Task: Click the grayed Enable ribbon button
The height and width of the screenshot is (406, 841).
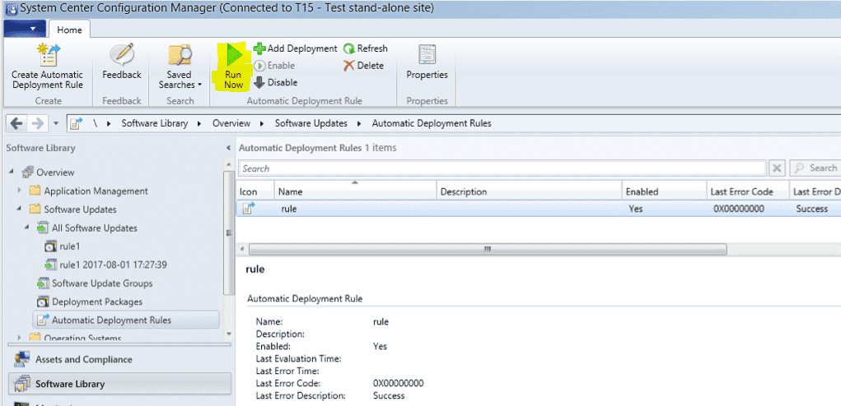Action: pyautogui.click(x=274, y=66)
